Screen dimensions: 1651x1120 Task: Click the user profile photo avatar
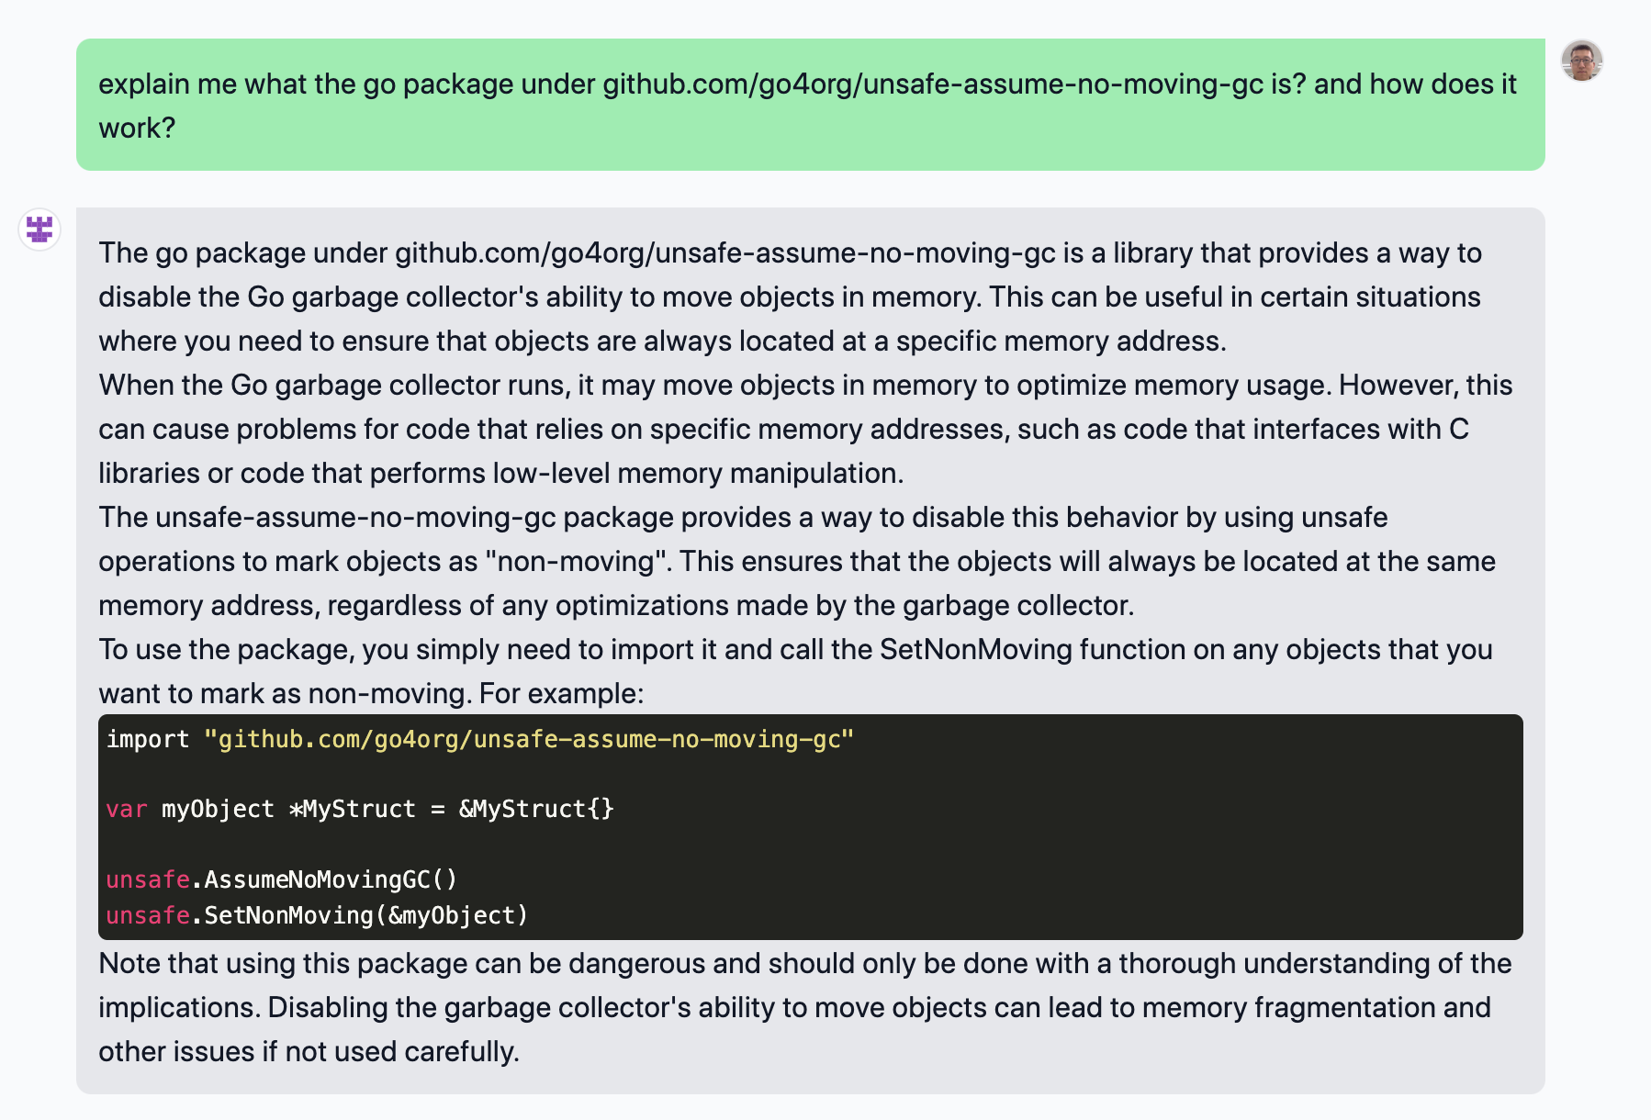coord(1581,61)
